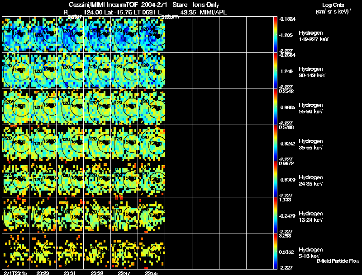Click the '-0.1824' color scale maximum value
The image size is (362, 275).
(x=287, y=19)
